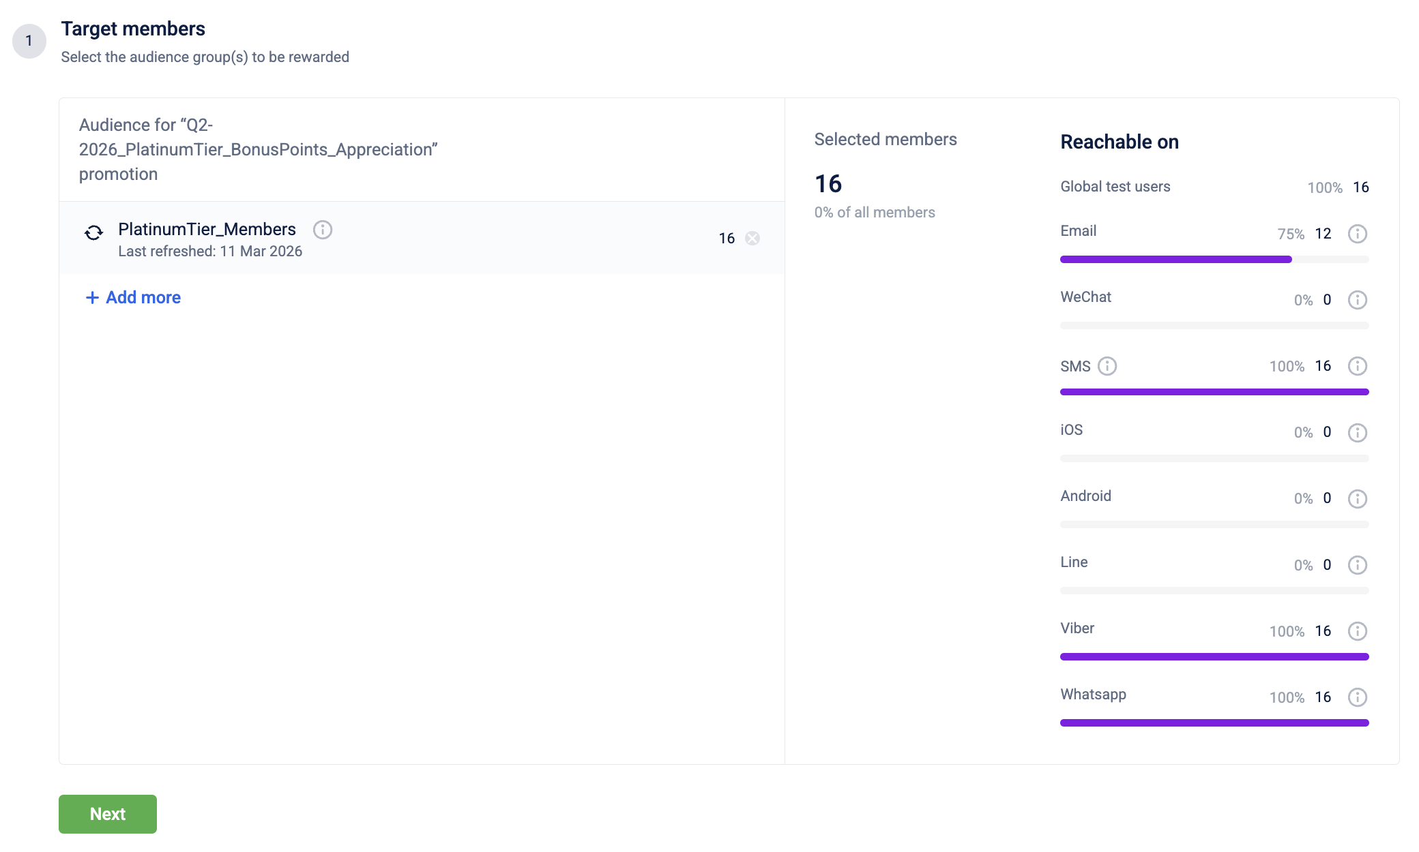
Task: Click the refresh icon beside PlatinumTier_Members
Action: tap(94, 233)
